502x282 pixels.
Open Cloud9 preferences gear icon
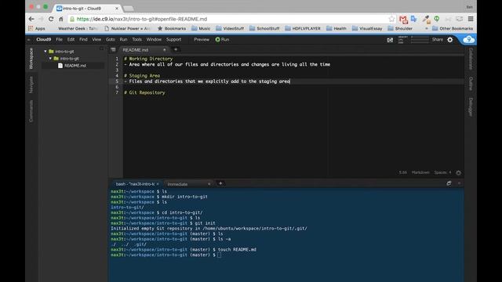click(x=449, y=40)
